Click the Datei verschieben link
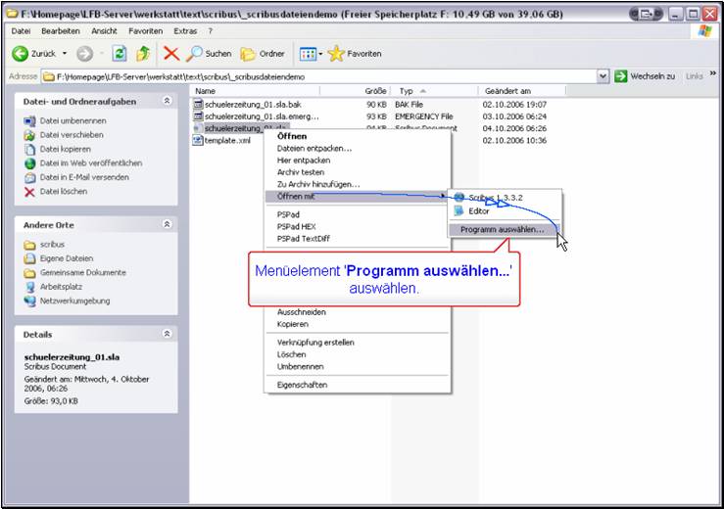The image size is (724, 509). pos(72,135)
